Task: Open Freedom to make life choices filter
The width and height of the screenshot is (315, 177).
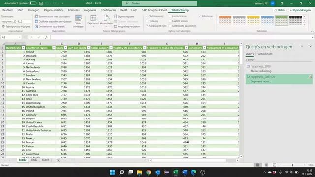Action: [186, 48]
